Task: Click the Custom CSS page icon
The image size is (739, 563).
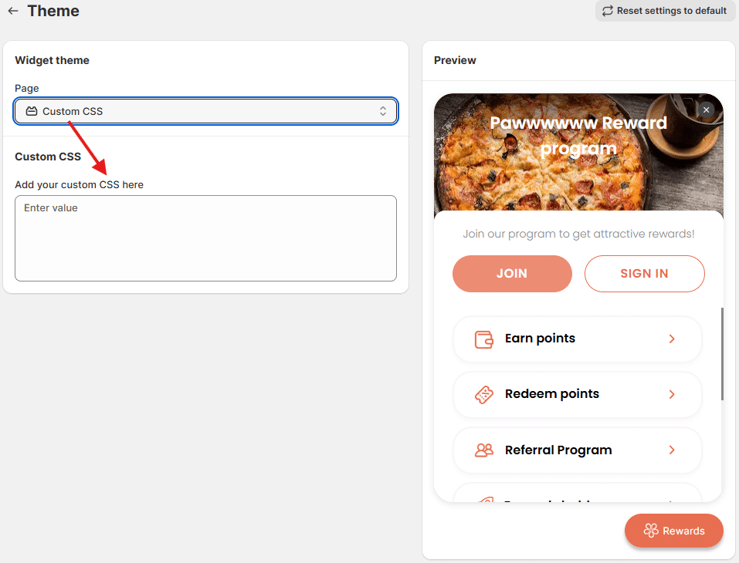Action: (x=32, y=111)
